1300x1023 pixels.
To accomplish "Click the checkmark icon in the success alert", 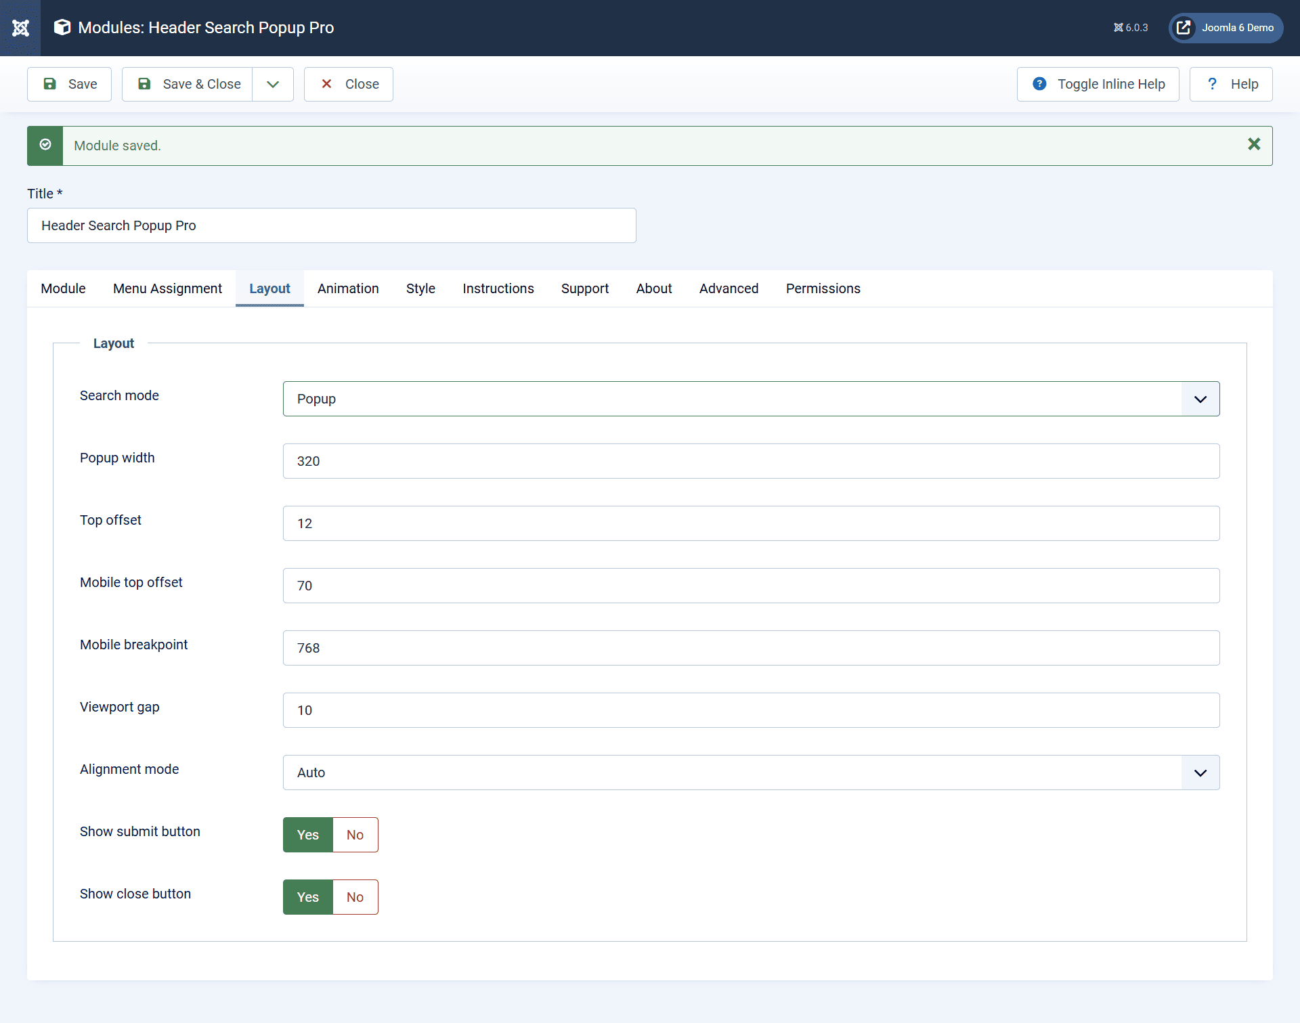I will click(x=45, y=145).
